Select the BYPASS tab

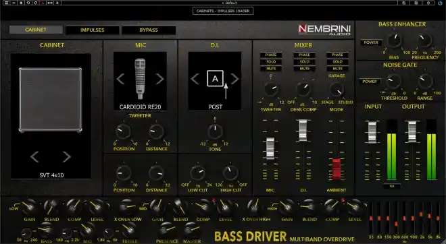click(149, 30)
